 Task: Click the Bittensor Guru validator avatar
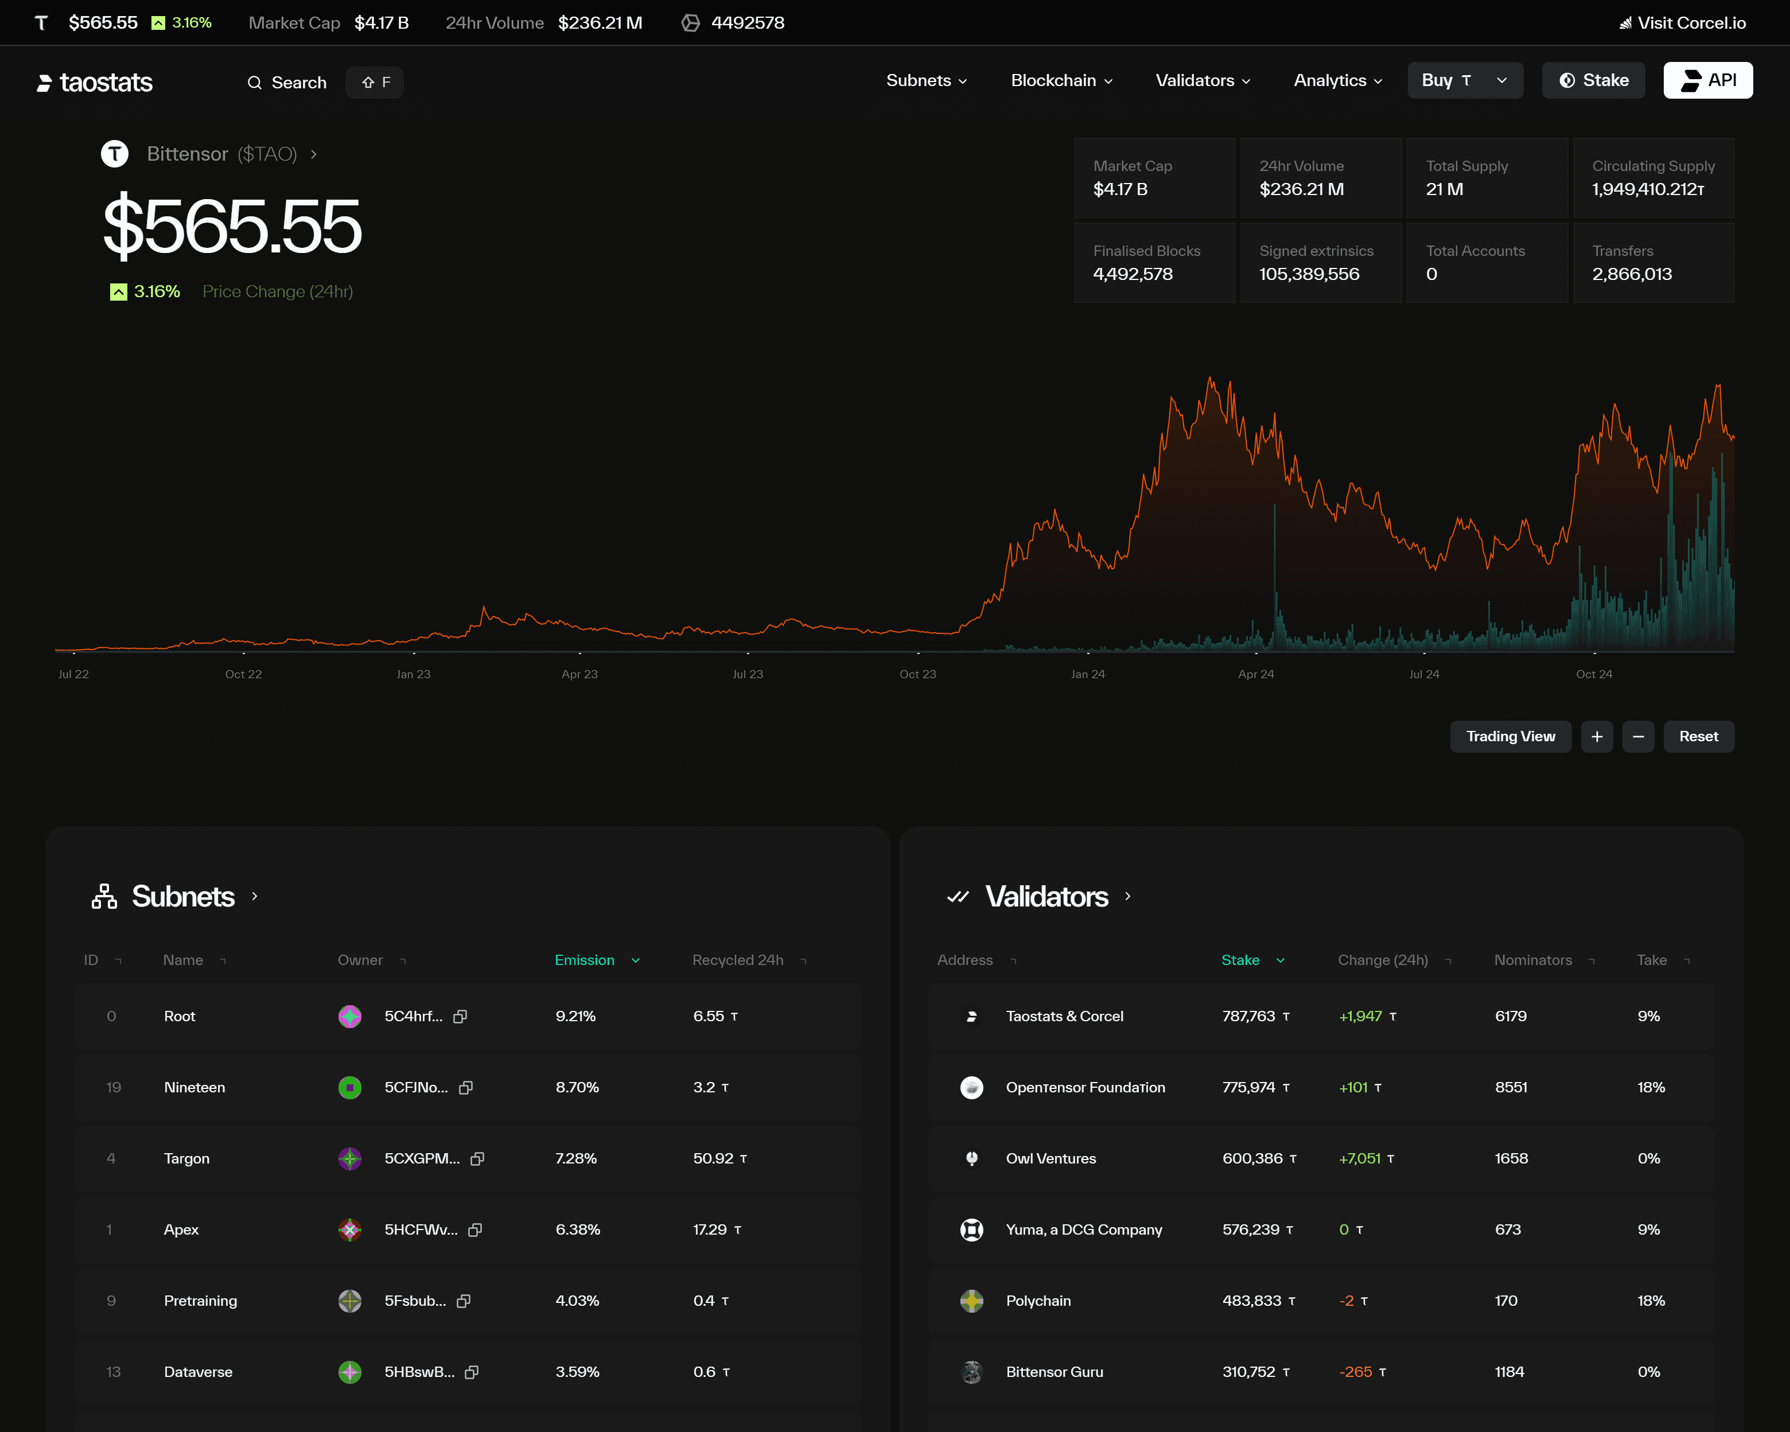pyautogui.click(x=971, y=1372)
